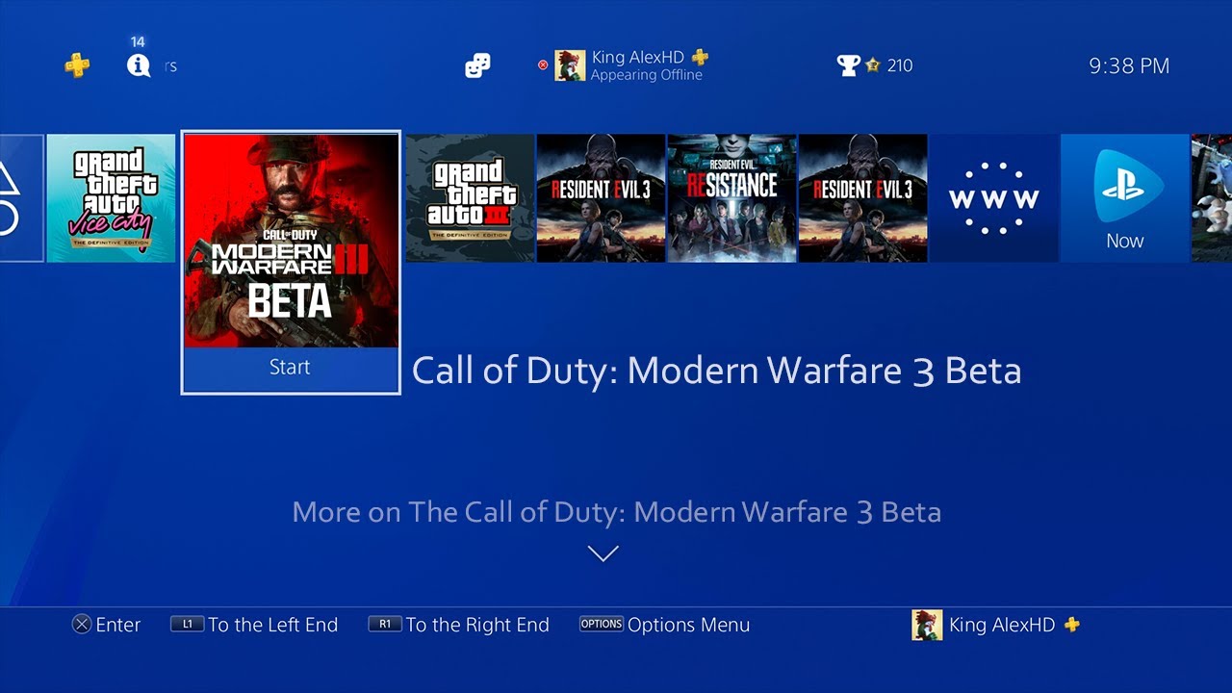The height and width of the screenshot is (693, 1232).
Task: Expand More on Modern Warfare 3 Beta chevron
Action: pyautogui.click(x=603, y=553)
